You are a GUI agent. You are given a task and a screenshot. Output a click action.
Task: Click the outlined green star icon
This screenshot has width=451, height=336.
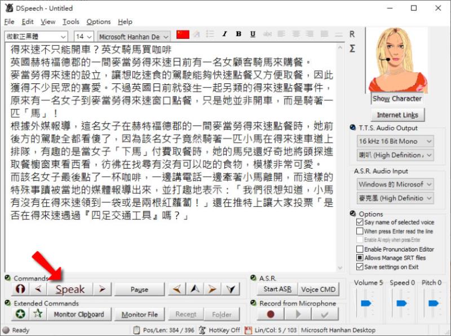click(x=38, y=314)
